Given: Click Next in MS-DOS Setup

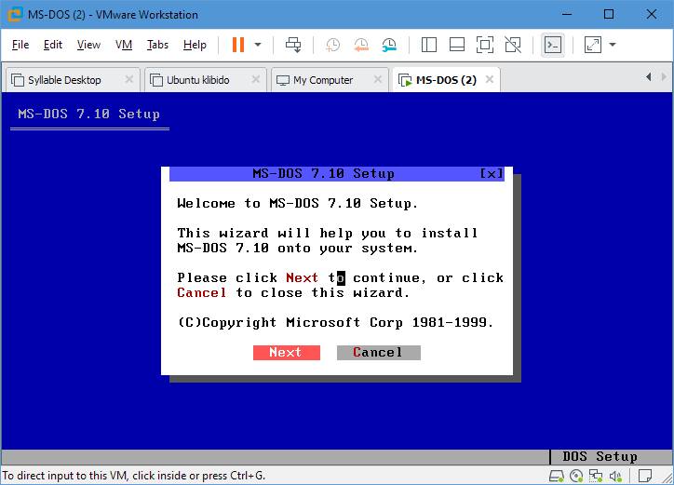Looking at the screenshot, I should (x=287, y=353).
